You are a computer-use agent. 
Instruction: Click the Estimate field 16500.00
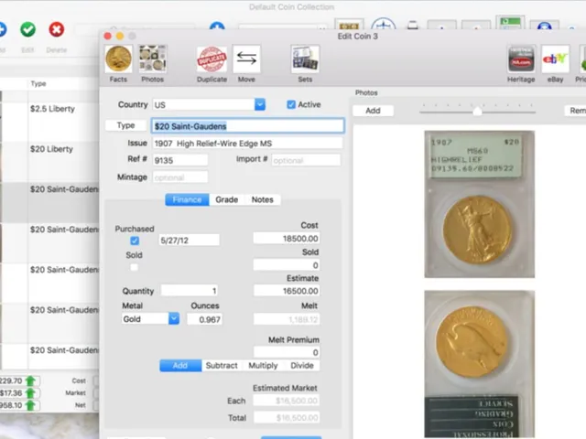point(287,291)
